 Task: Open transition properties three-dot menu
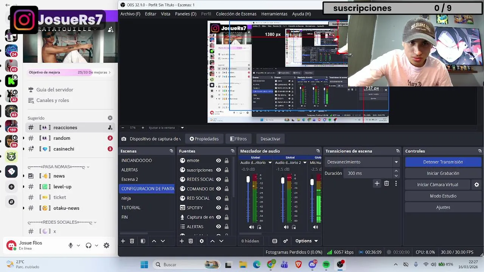pos(396,184)
